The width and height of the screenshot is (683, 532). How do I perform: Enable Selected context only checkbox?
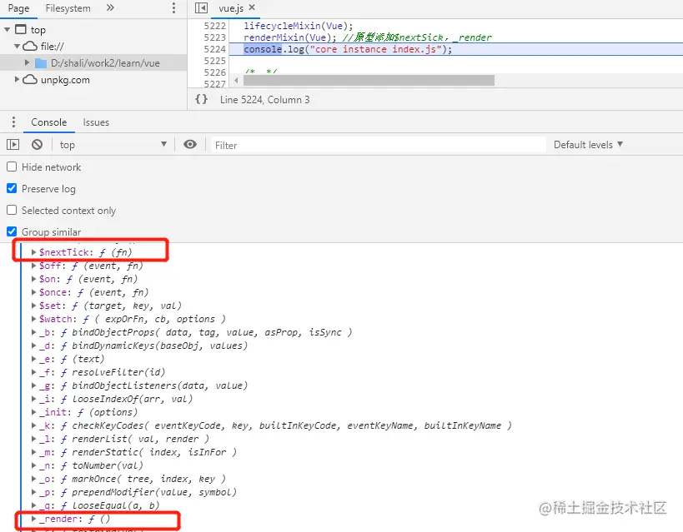[12, 210]
